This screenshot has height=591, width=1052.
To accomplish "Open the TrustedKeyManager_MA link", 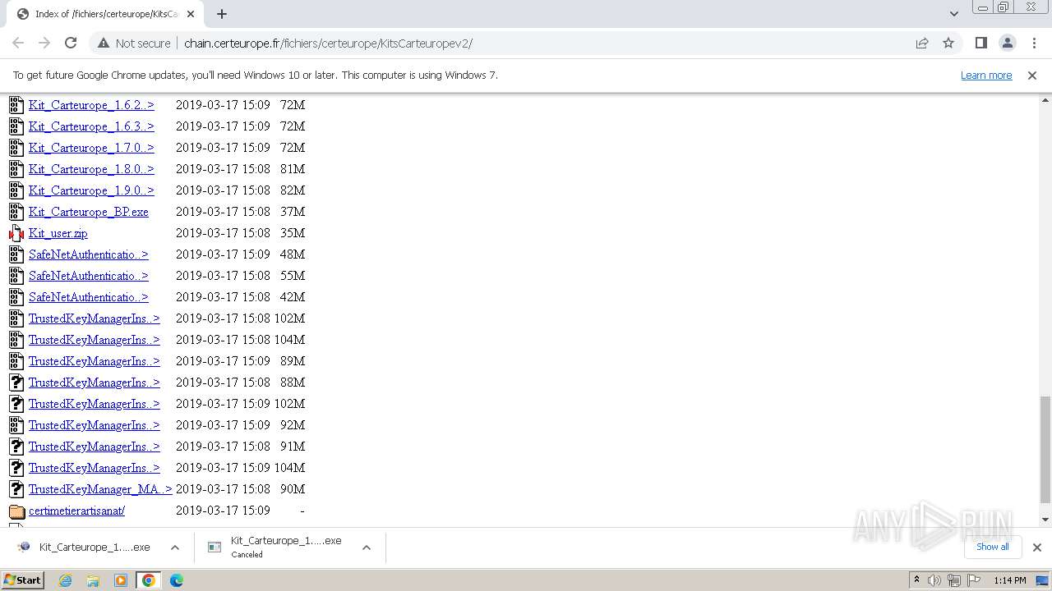I will click(x=100, y=489).
